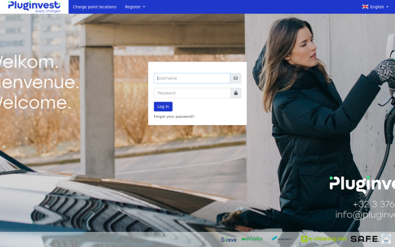
Task: Click the round seal logo after S.A.F.E.
Action: 386,238
